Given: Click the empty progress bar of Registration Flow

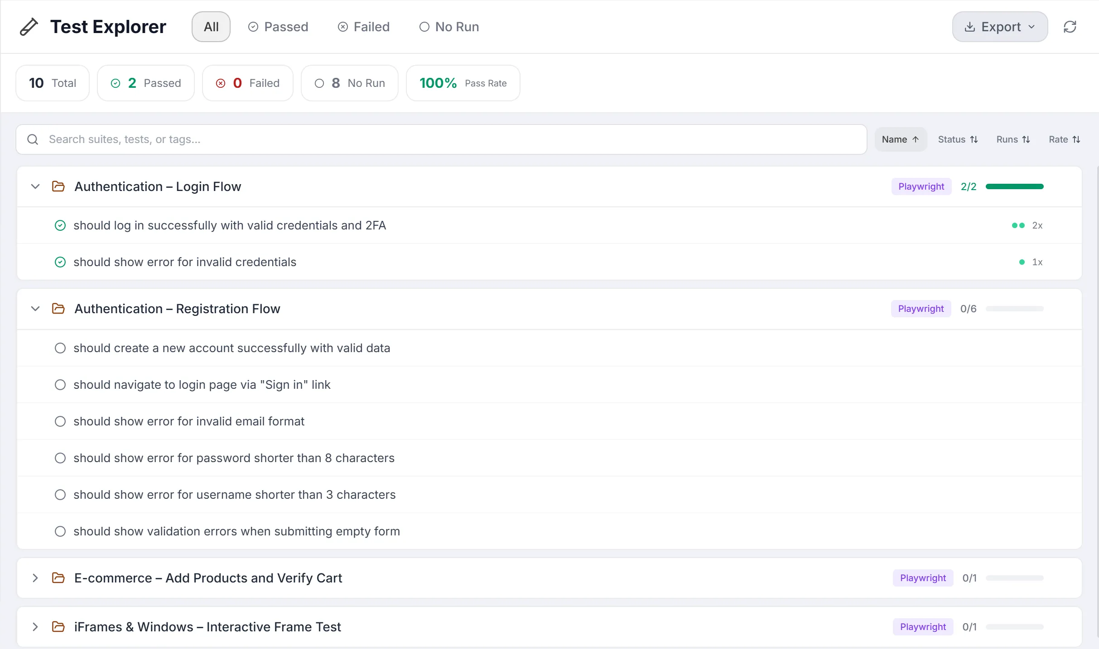Looking at the screenshot, I should coord(1014,309).
